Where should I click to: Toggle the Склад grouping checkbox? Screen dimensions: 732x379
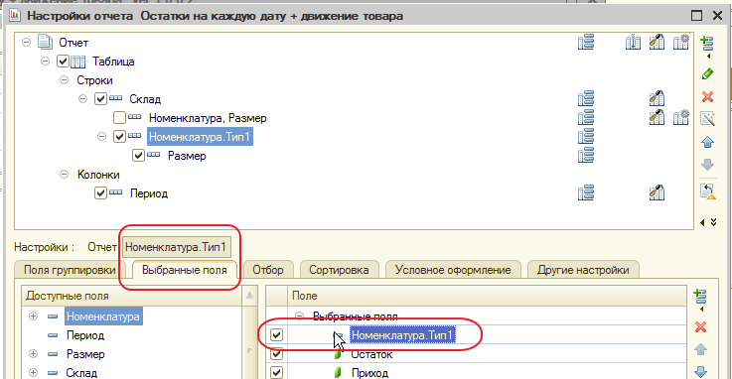pyautogui.click(x=101, y=99)
